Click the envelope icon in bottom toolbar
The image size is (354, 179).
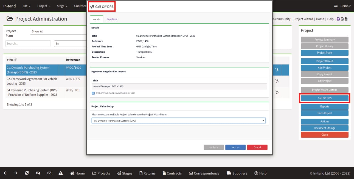(x=49, y=173)
